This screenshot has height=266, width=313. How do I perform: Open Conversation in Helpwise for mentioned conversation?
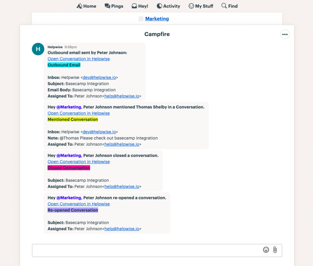[x=79, y=113]
